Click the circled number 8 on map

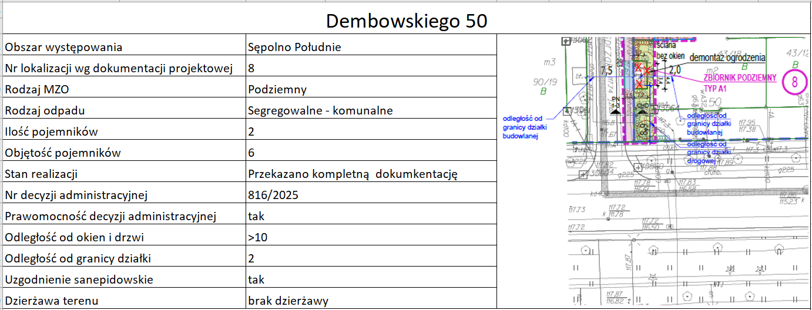[794, 82]
